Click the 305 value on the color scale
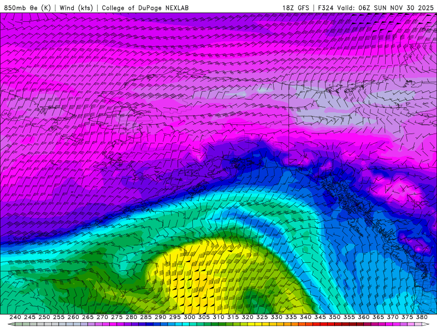Viewport: 437px width, 327px height. tap(204, 317)
